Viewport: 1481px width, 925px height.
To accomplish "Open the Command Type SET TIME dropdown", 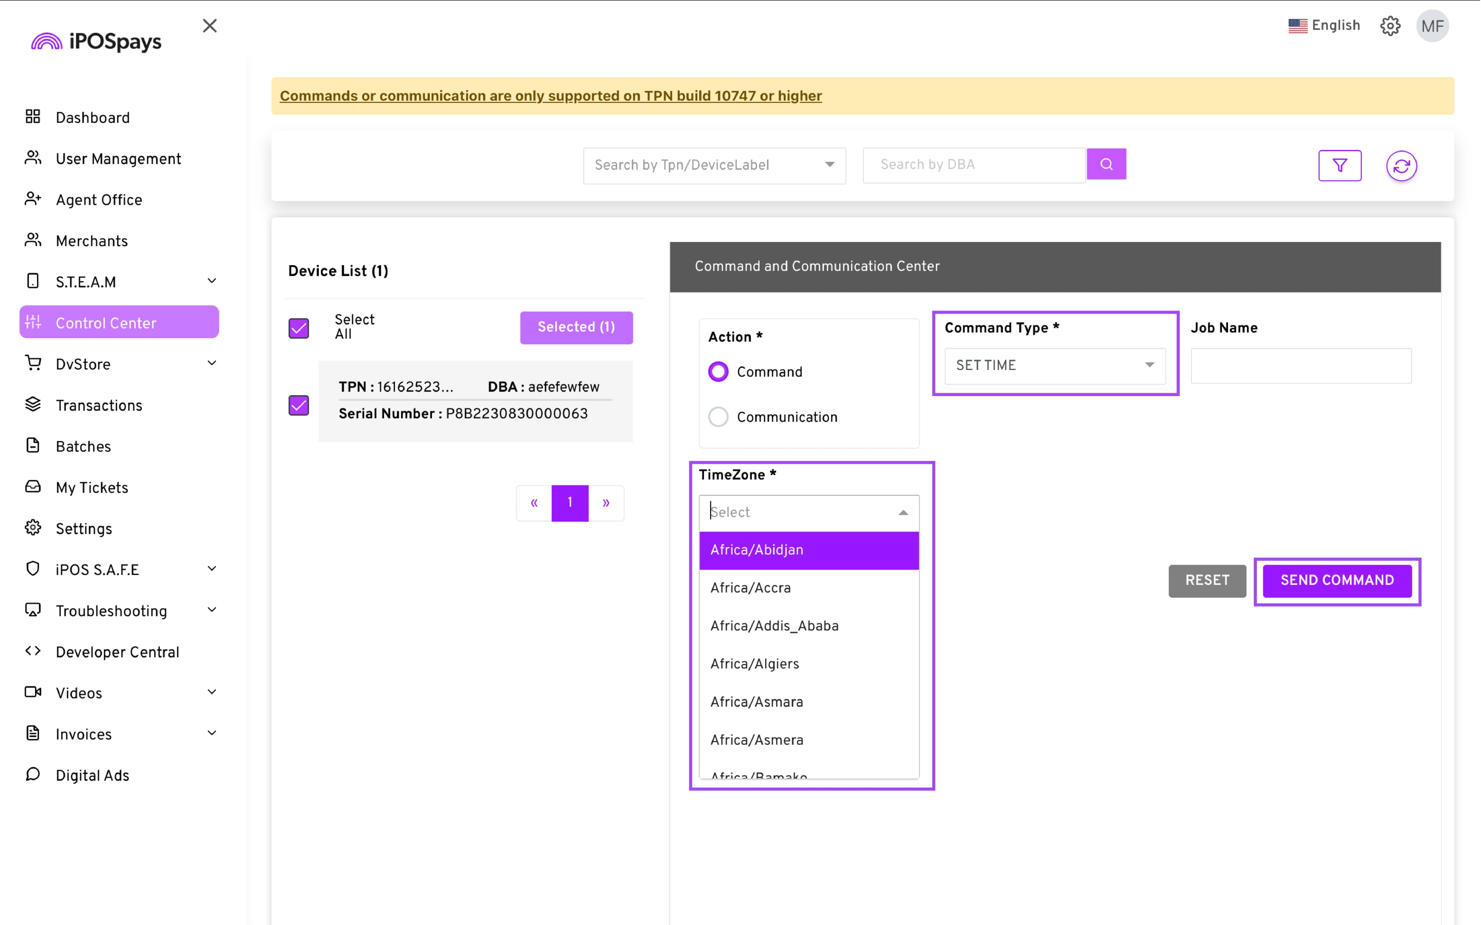I will point(1054,365).
